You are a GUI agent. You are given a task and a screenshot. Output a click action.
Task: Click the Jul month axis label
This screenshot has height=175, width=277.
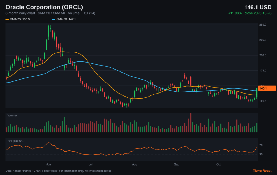[90, 164]
